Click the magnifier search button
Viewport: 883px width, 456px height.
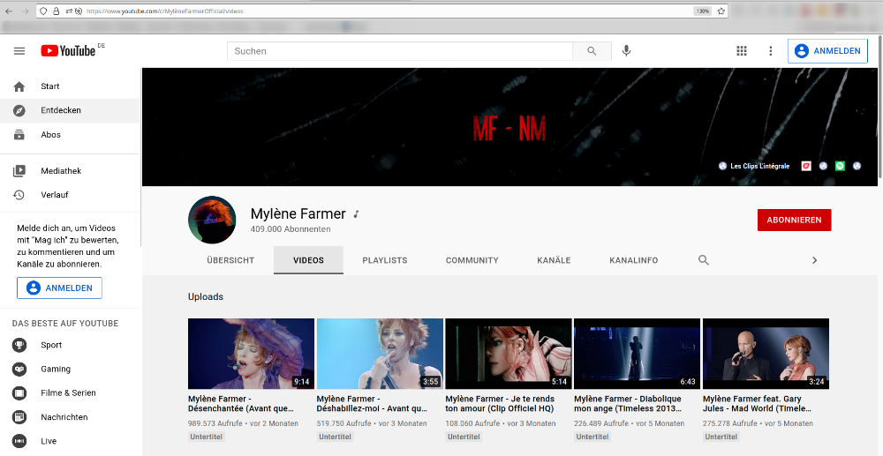coord(592,51)
